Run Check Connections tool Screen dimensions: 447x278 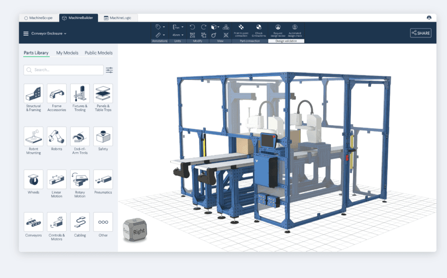click(258, 30)
